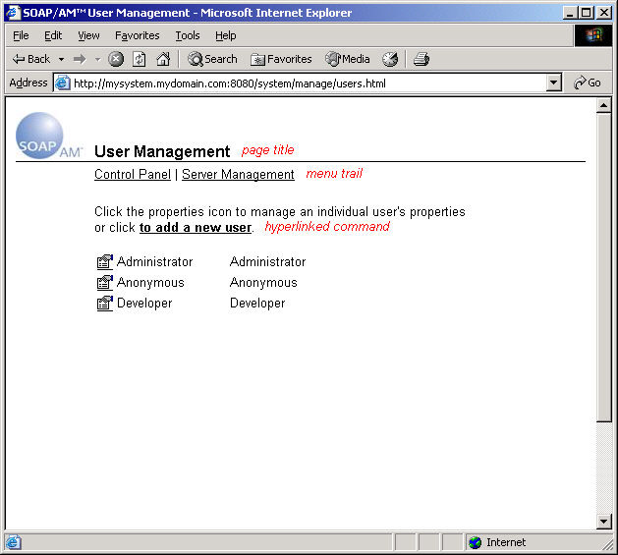Open the Tools menu
The width and height of the screenshot is (618, 555).
point(187,35)
